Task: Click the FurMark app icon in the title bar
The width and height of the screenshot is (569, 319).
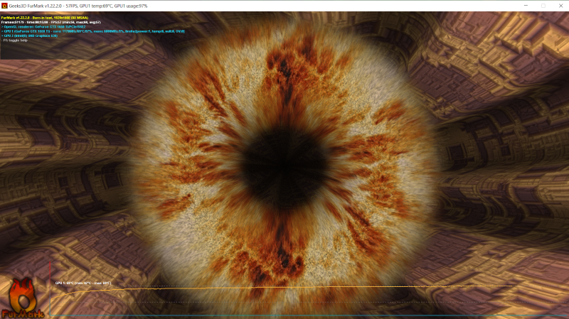Action: point(4,6)
